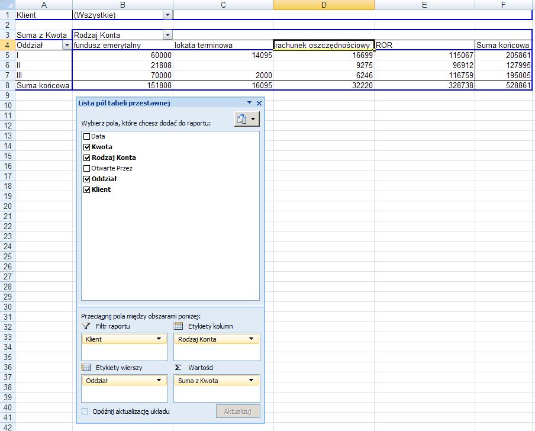Viewport: 535px width, 431px height.
Task: Select column B header
Action: click(123, 5)
